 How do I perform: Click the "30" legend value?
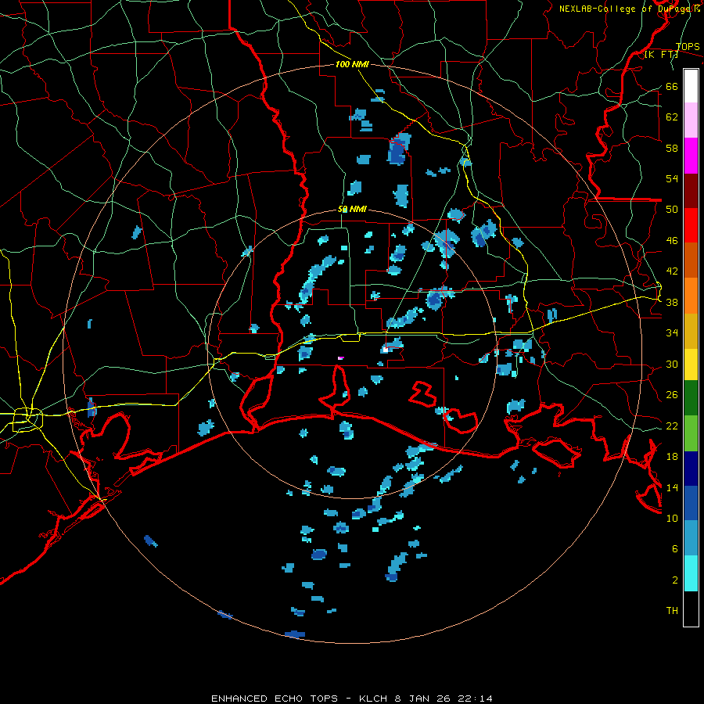click(672, 364)
